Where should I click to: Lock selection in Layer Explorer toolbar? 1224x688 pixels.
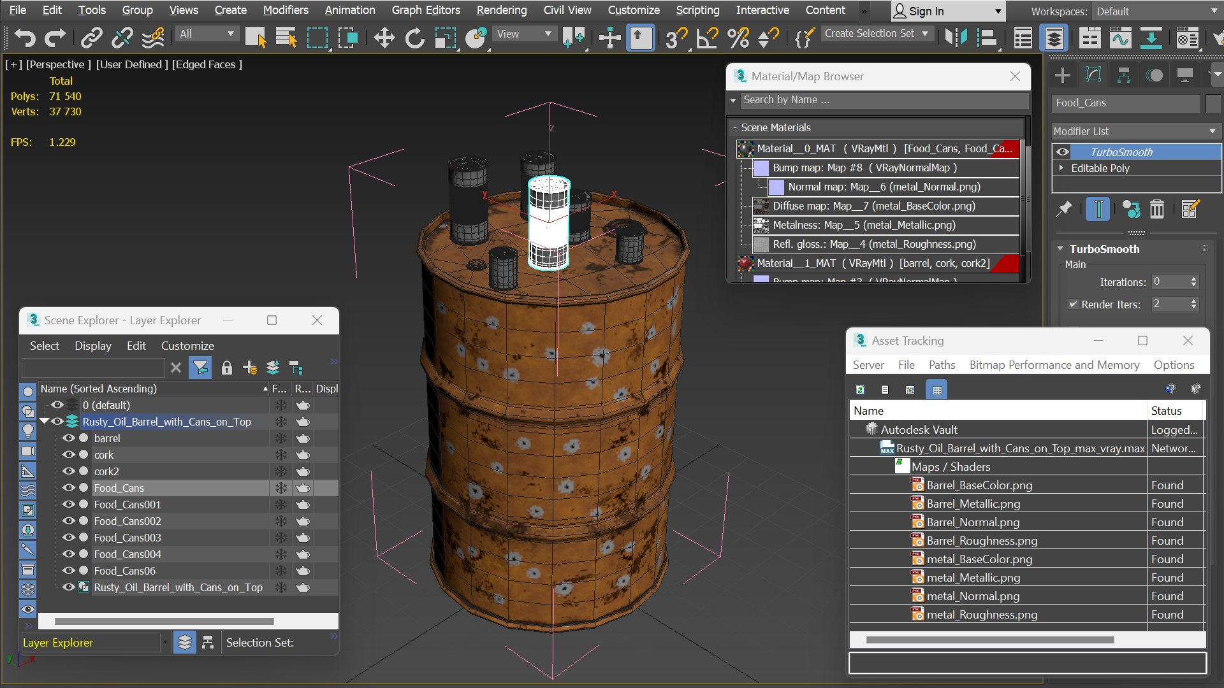pos(226,368)
